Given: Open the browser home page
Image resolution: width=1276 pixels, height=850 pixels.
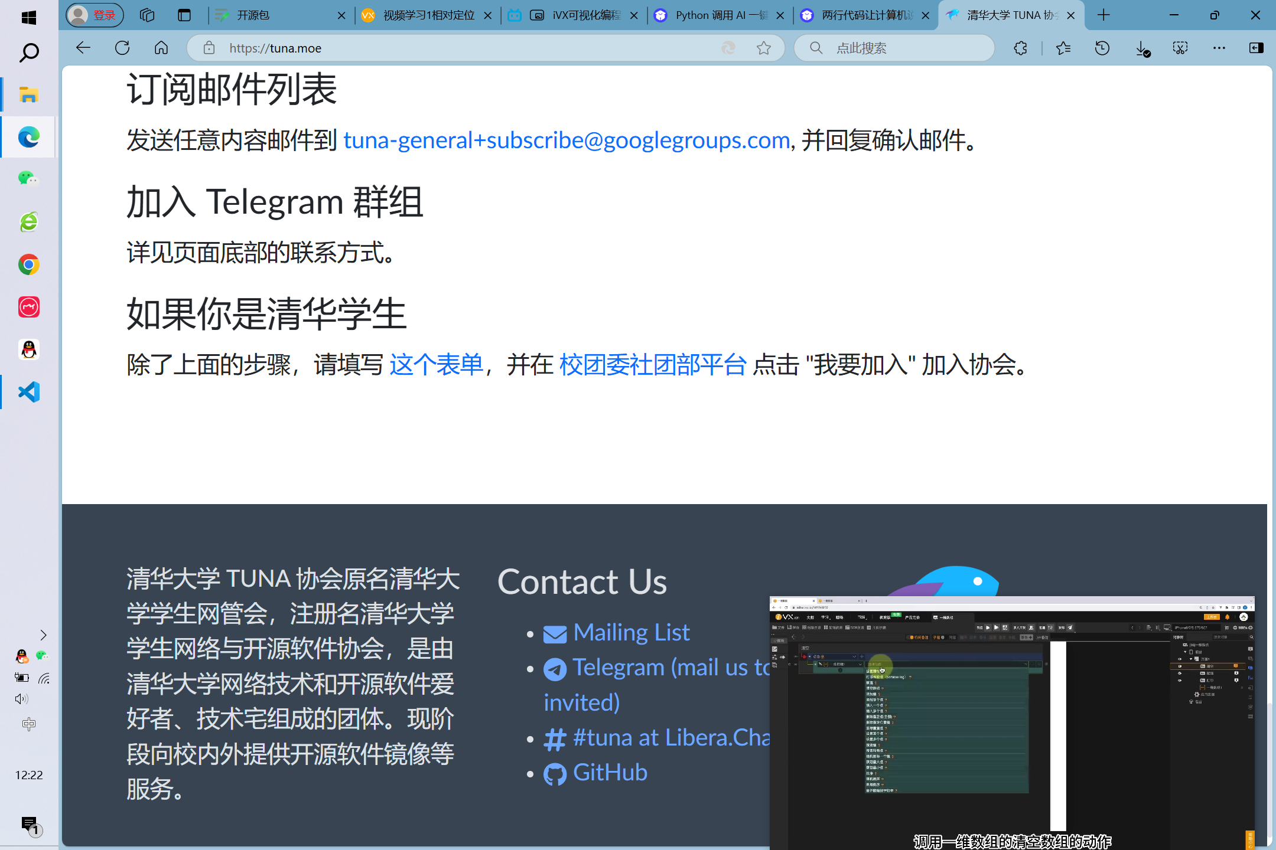Looking at the screenshot, I should (x=161, y=48).
